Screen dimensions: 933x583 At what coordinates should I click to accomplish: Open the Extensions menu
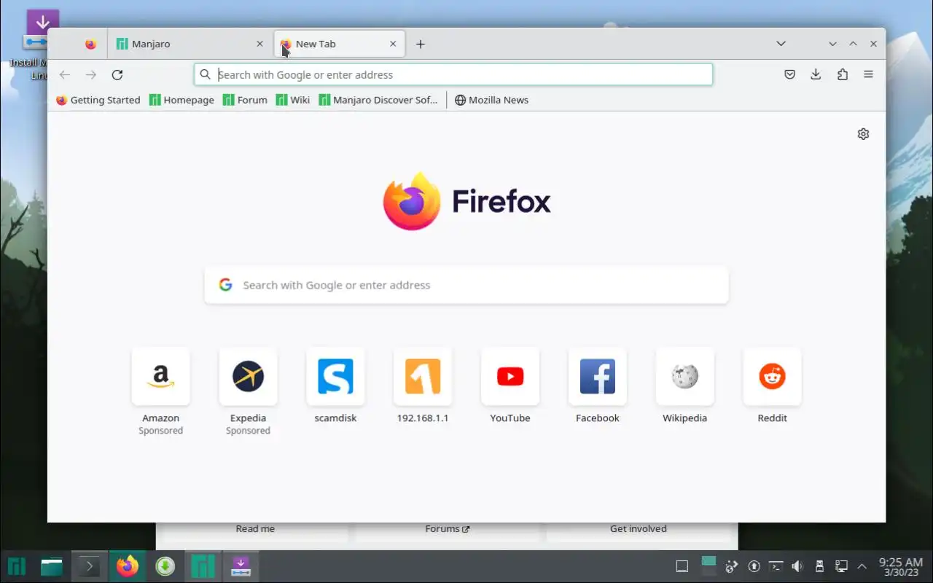point(843,74)
